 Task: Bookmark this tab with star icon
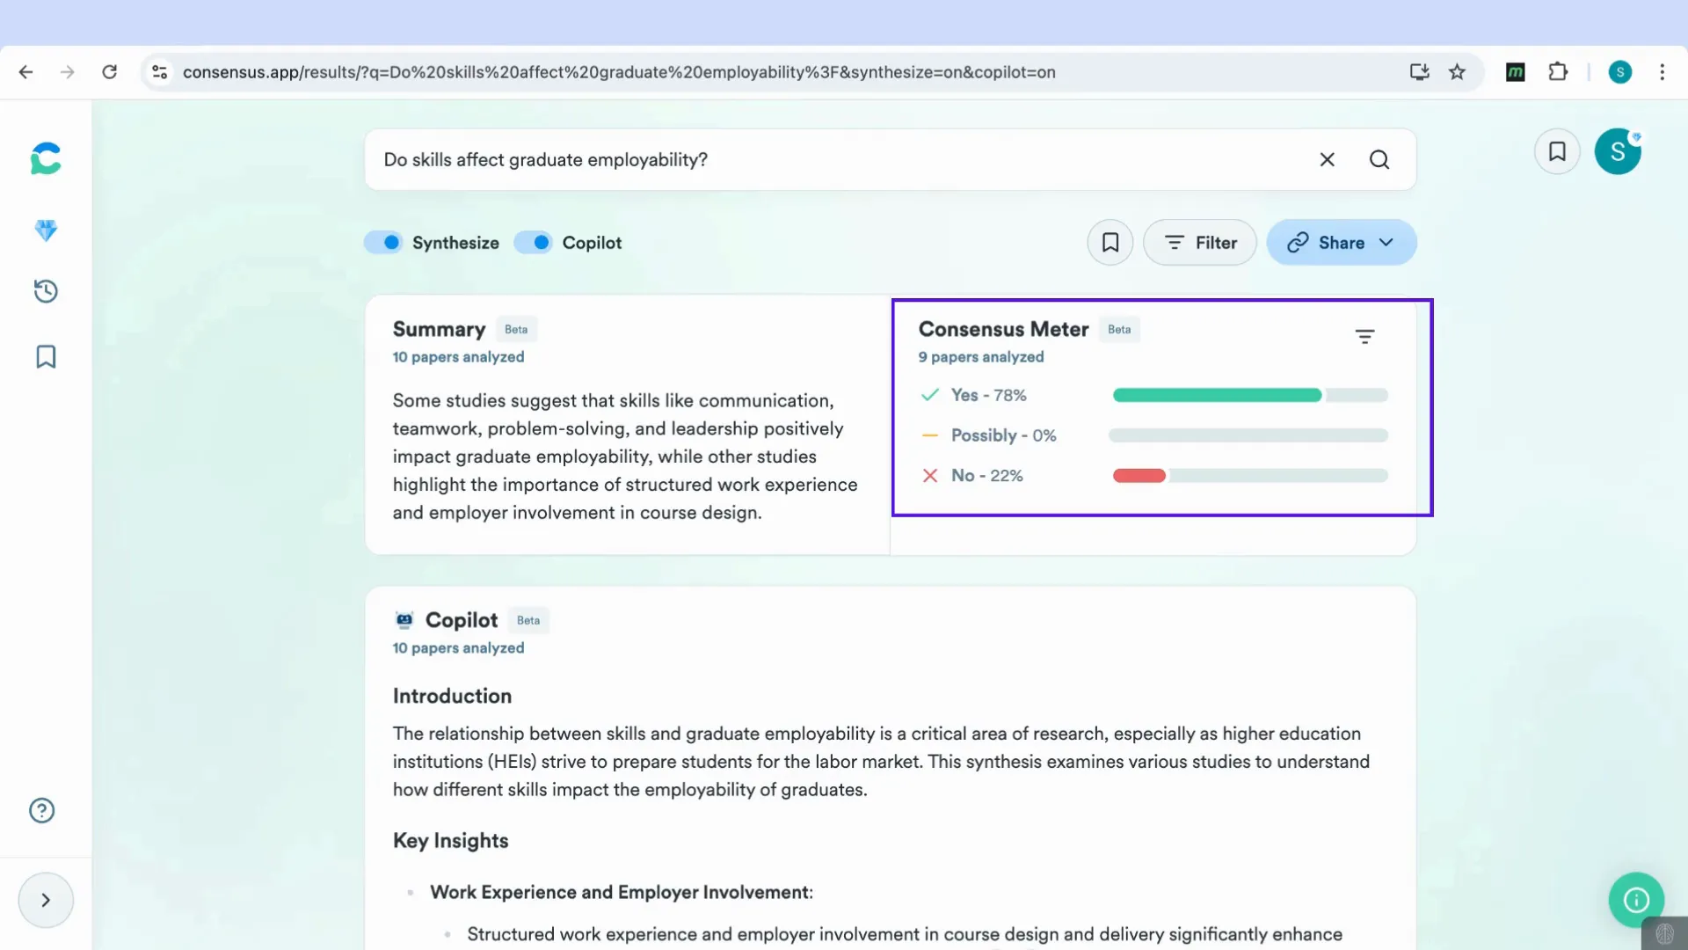tap(1458, 72)
